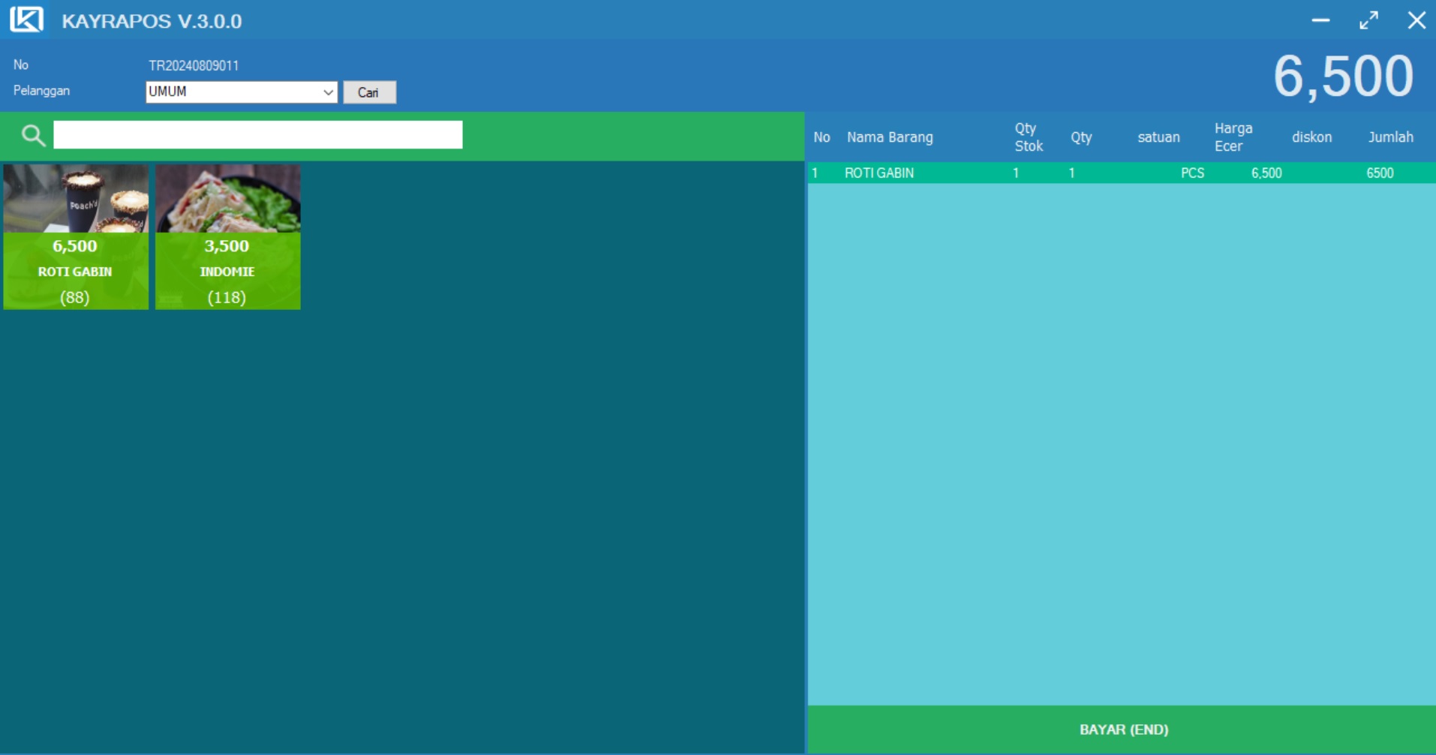Screen dimensions: 1436x755
Task: Close the KayraPOS application
Action: click(1416, 20)
